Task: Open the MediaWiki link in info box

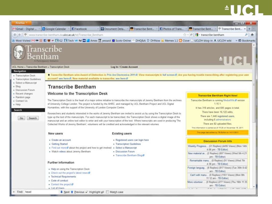Action: coord(230,100)
